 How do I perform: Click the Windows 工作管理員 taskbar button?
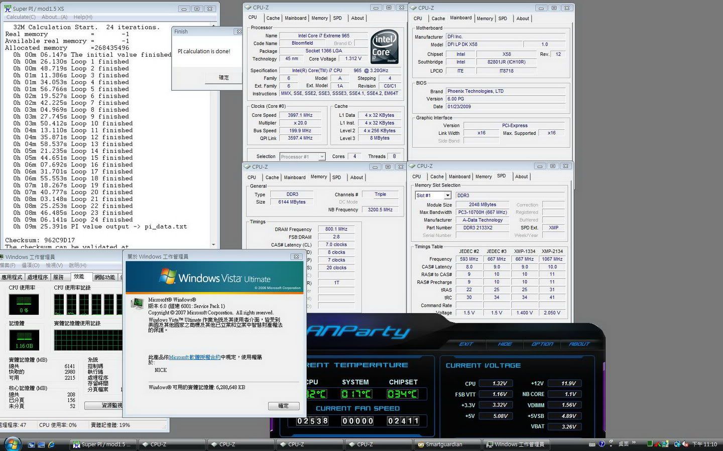click(517, 444)
